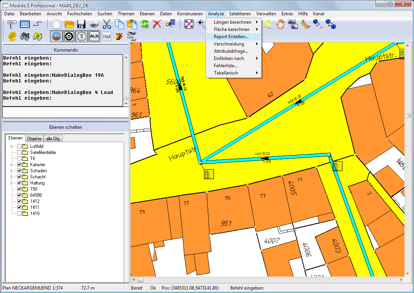Viewport: 414px width, 293px height.
Task: Select the hand pan tool
Action: [280, 24]
